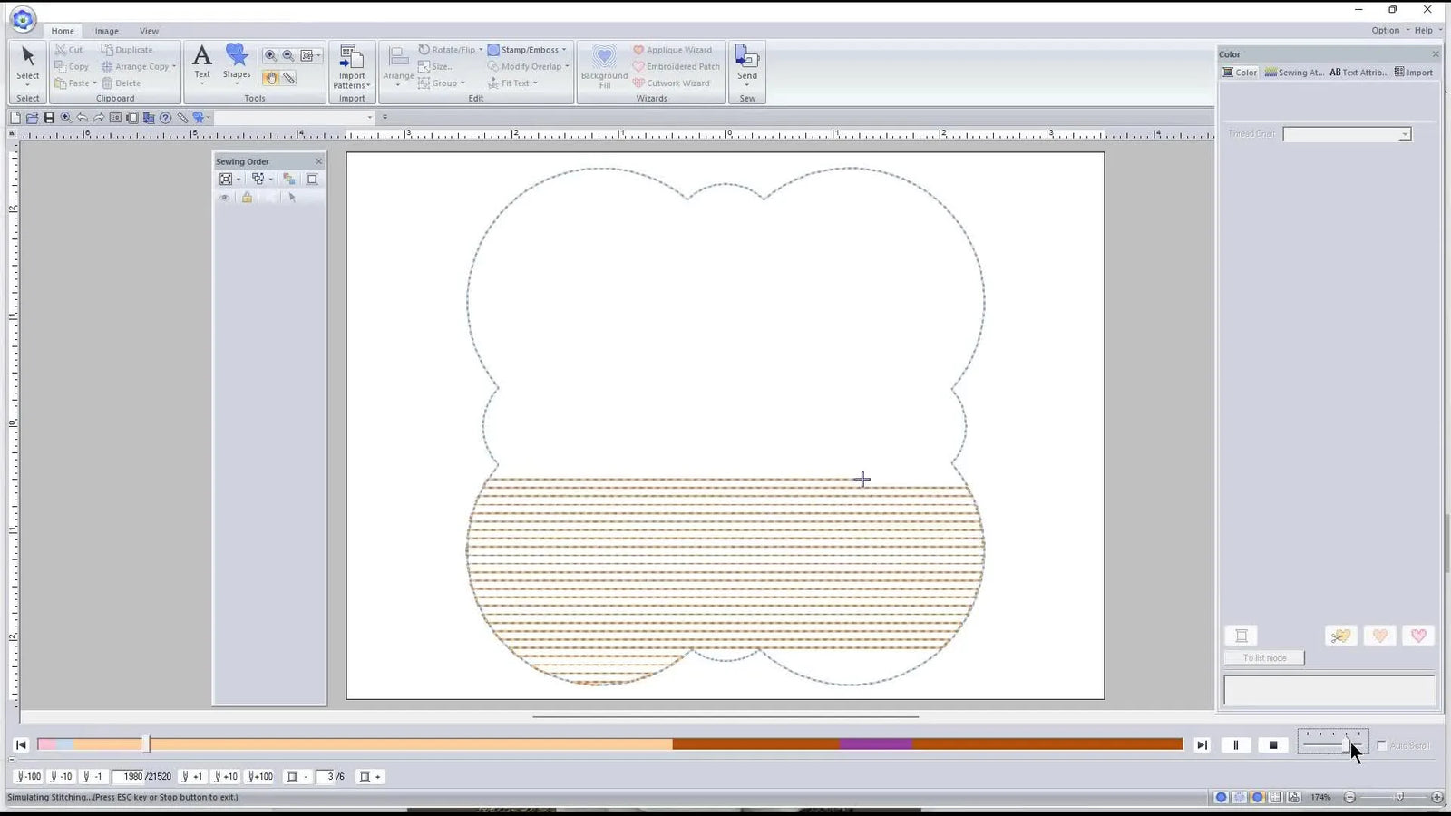Switch to the Image ribbon tab
Image resolution: width=1451 pixels, height=816 pixels.
pyautogui.click(x=107, y=31)
